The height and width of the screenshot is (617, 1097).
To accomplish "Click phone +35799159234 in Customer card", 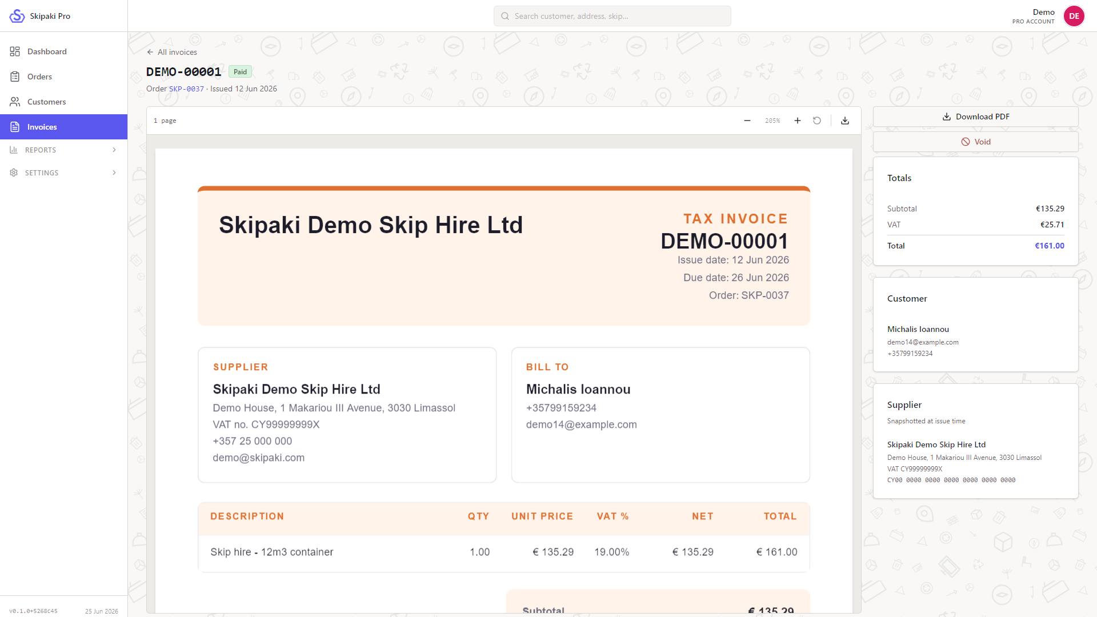I will (910, 354).
